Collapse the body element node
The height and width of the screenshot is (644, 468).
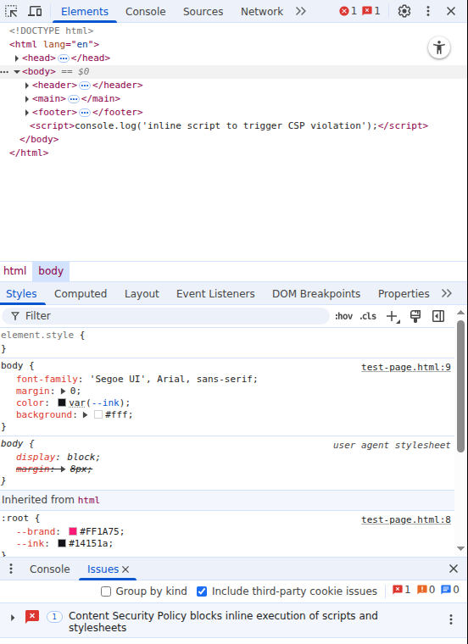[x=17, y=72]
